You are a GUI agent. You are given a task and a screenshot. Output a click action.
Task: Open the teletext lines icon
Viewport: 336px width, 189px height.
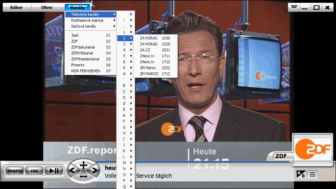(313, 174)
